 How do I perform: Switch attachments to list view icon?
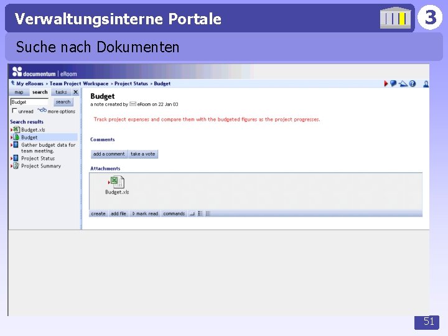tap(200, 213)
